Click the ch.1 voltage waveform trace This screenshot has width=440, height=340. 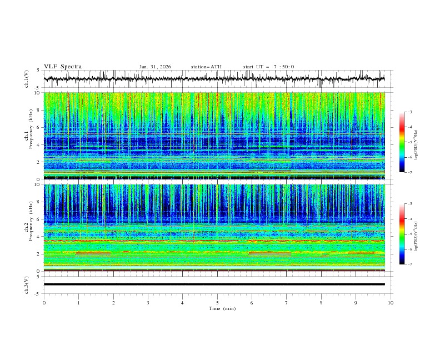pos(214,79)
